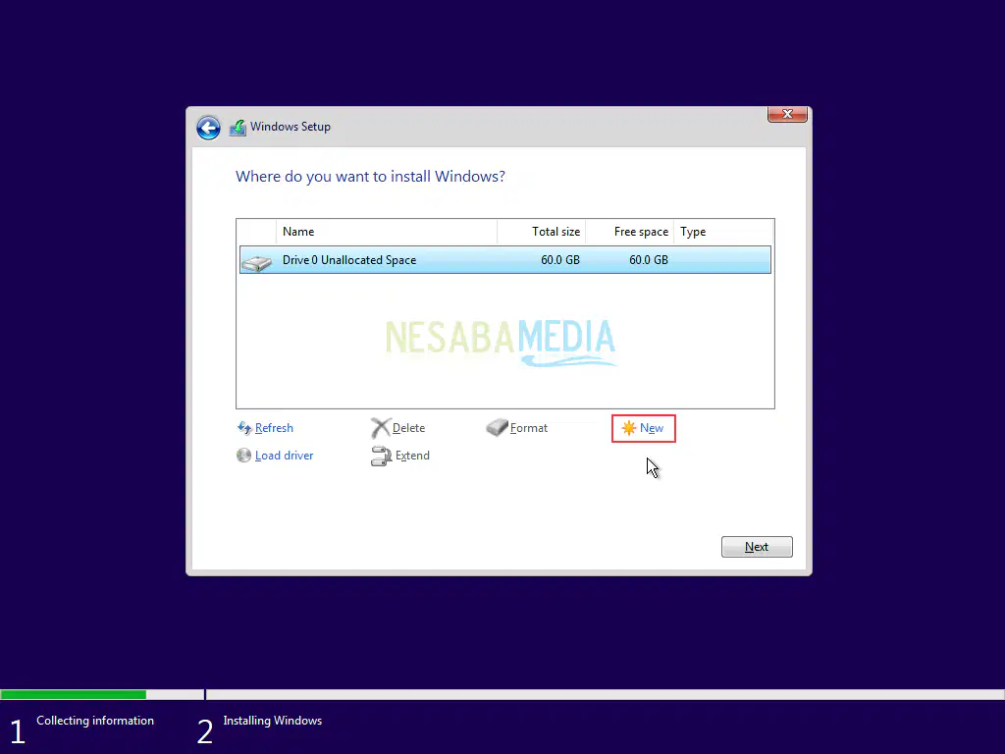Click the Refresh arrows icon
The image size is (1005, 754).
244,428
